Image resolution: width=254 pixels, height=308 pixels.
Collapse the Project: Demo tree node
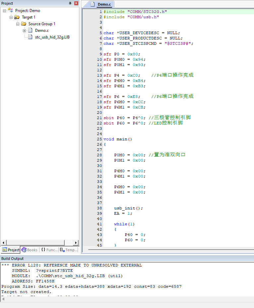4,11
